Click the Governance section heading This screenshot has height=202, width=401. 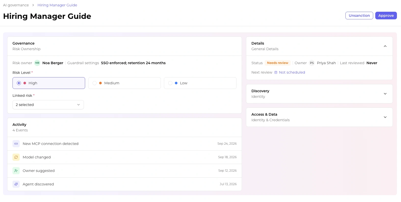click(23, 43)
